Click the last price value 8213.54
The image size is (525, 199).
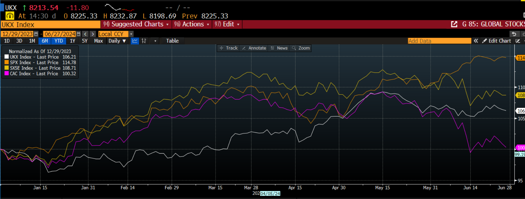(x=44, y=8)
